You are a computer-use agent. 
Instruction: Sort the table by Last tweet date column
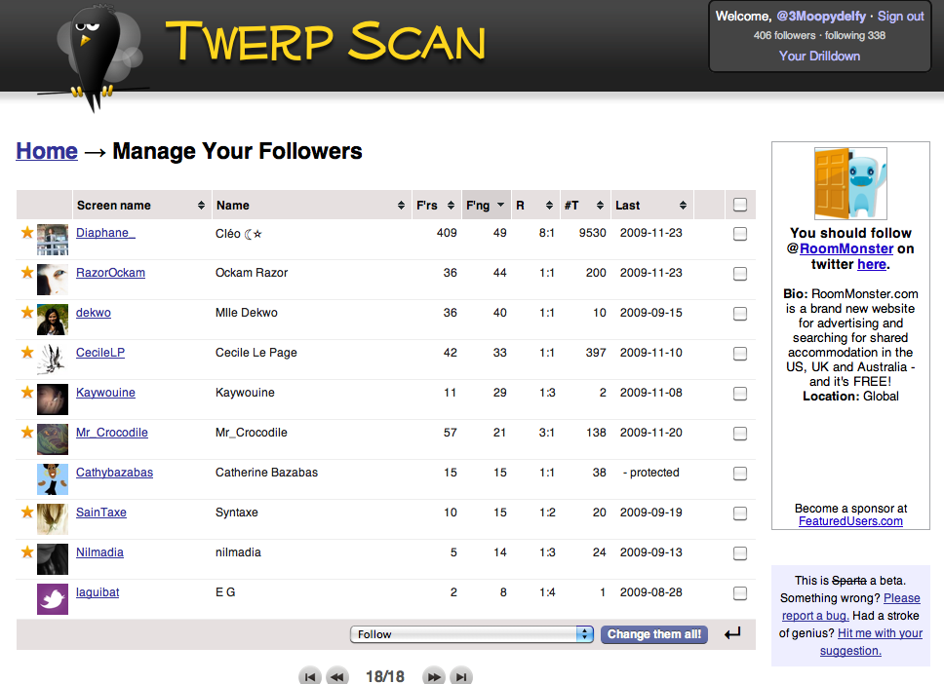652,206
